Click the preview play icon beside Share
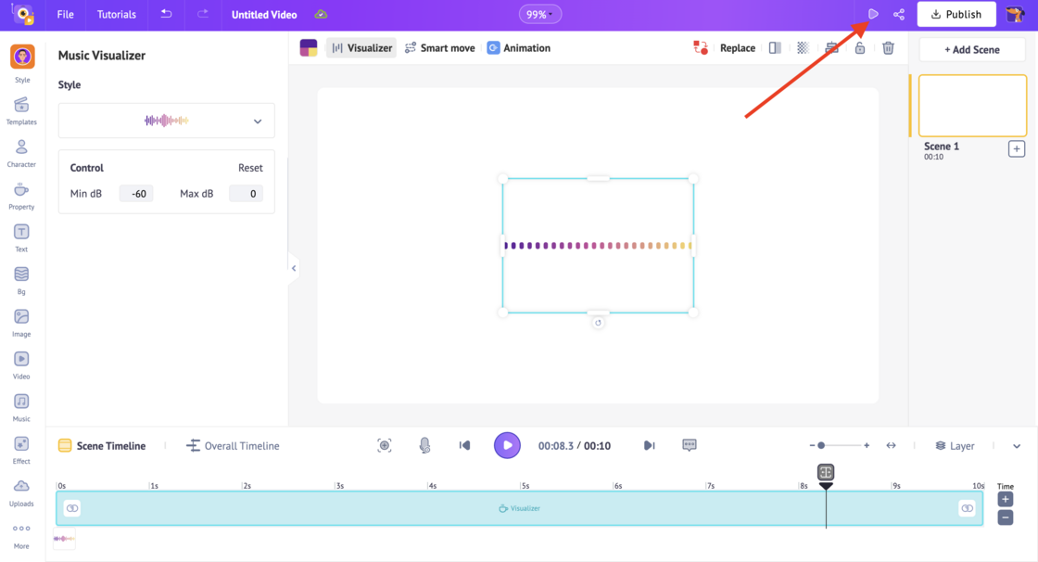The image size is (1038, 562). point(873,15)
